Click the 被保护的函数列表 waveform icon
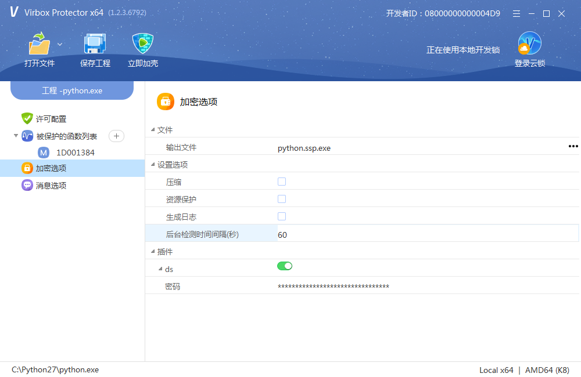581x377 pixels. pyautogui.click(x=27, y=136)
